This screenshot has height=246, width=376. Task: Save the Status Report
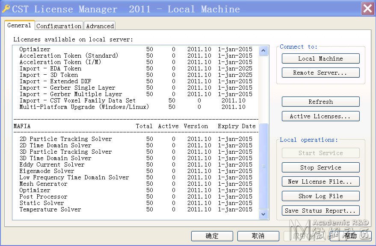(321, 211)
